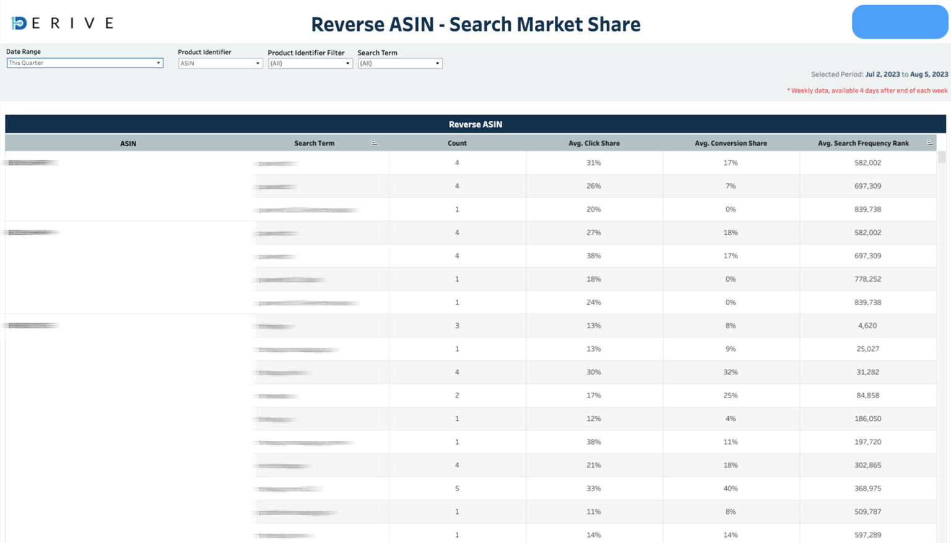The image size is (951, 543).
Task: Click the red weekly data availability note
Action: (867, 90)
